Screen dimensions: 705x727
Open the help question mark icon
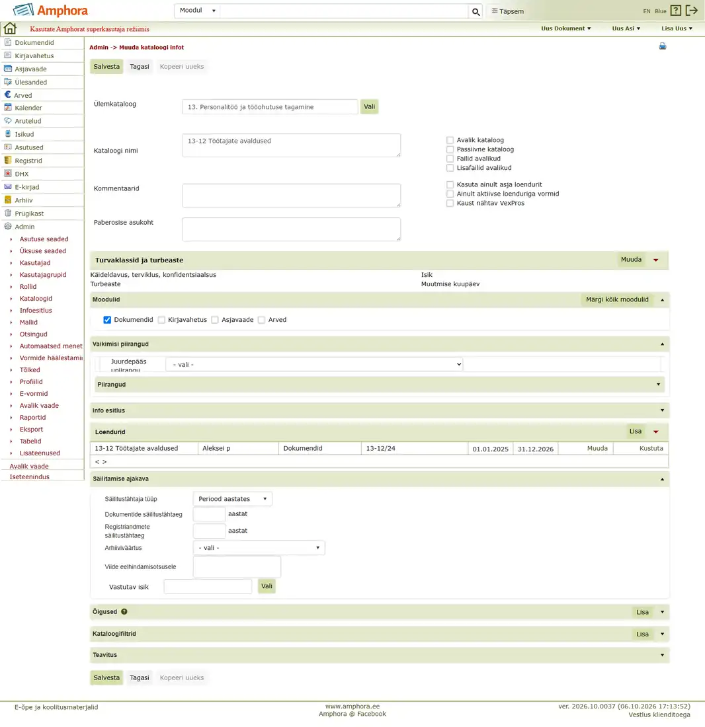tap(676, 11)
